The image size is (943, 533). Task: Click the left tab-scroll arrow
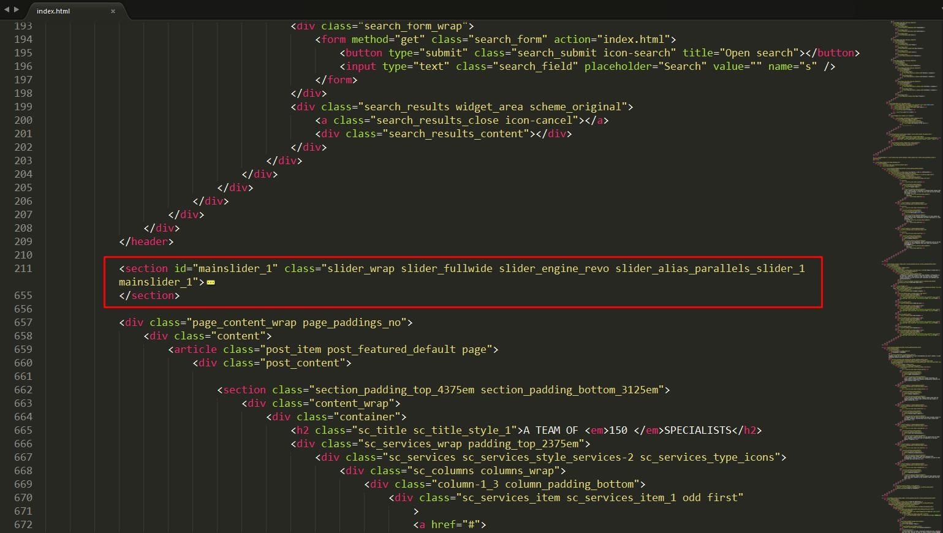coord(7,9)
